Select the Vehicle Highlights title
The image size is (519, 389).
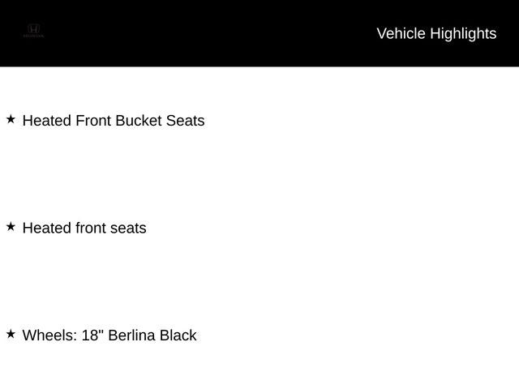point(436,34)
